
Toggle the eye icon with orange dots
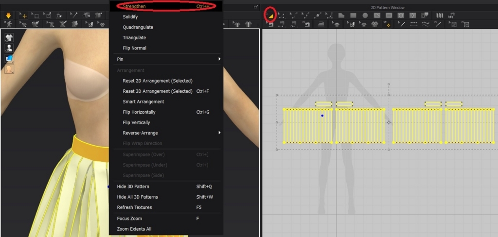click(387, 24)
